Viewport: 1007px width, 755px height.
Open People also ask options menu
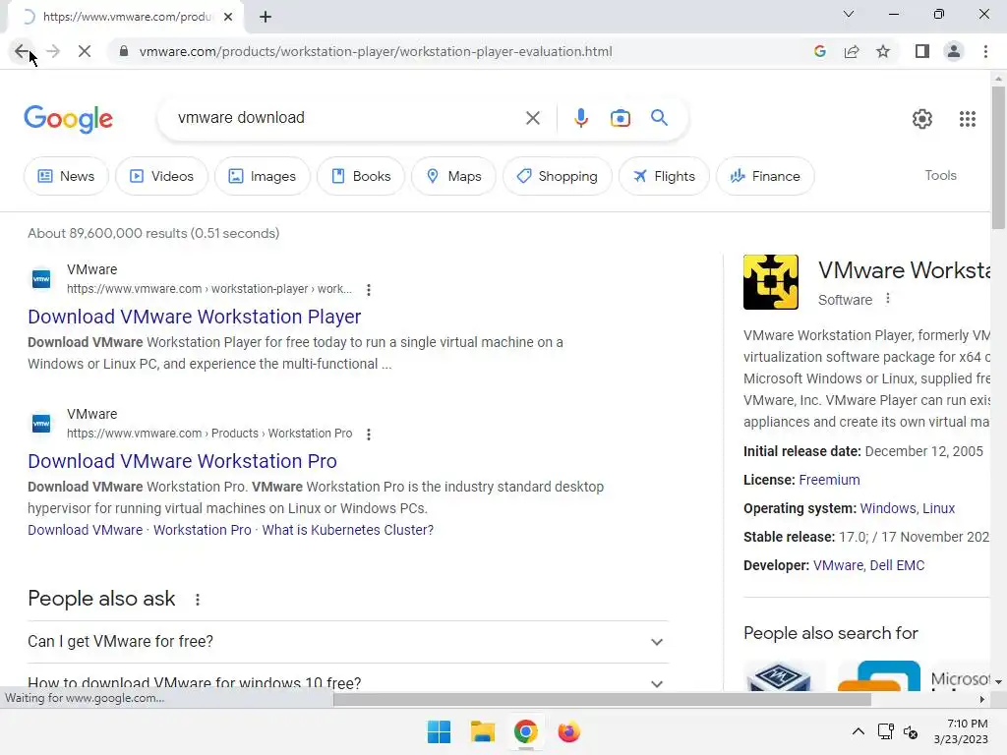coord(197,599)
